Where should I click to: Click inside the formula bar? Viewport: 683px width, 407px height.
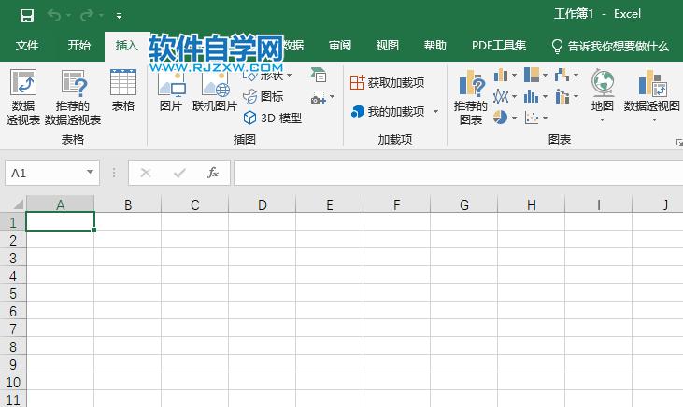(458, 173)
